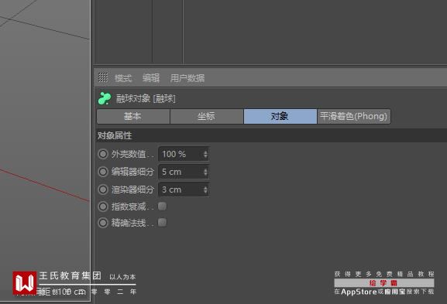
Task: Click the attribute manager grip icon
Action: pyautogui.click(x=103, y=77)
